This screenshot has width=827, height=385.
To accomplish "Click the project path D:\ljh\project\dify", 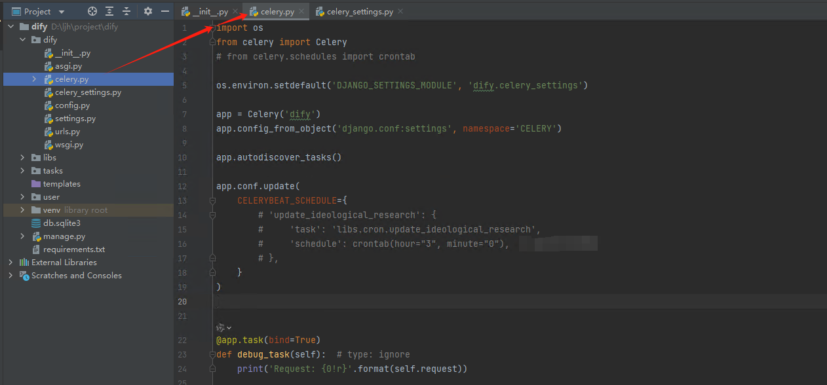I will tap(85, 27).
